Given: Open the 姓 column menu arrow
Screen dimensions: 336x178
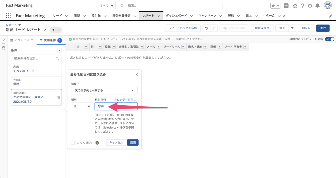Looking at the screenshot, I should click(100, 47).
